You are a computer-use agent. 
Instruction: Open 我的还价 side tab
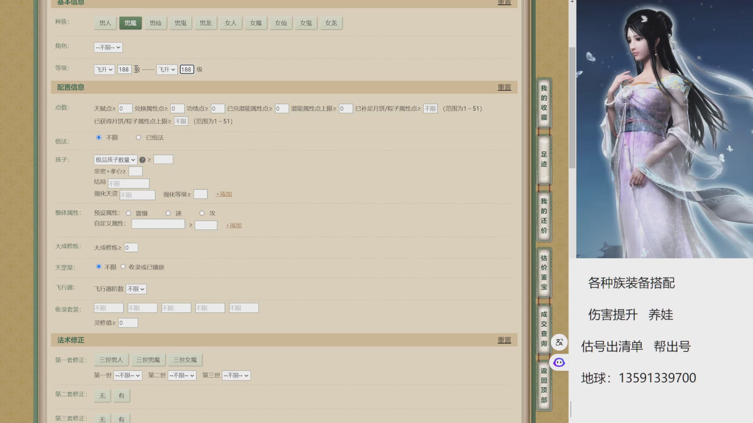pos(544,216)
